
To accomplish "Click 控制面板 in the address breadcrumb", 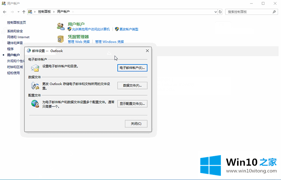I will tap(44, 12).
